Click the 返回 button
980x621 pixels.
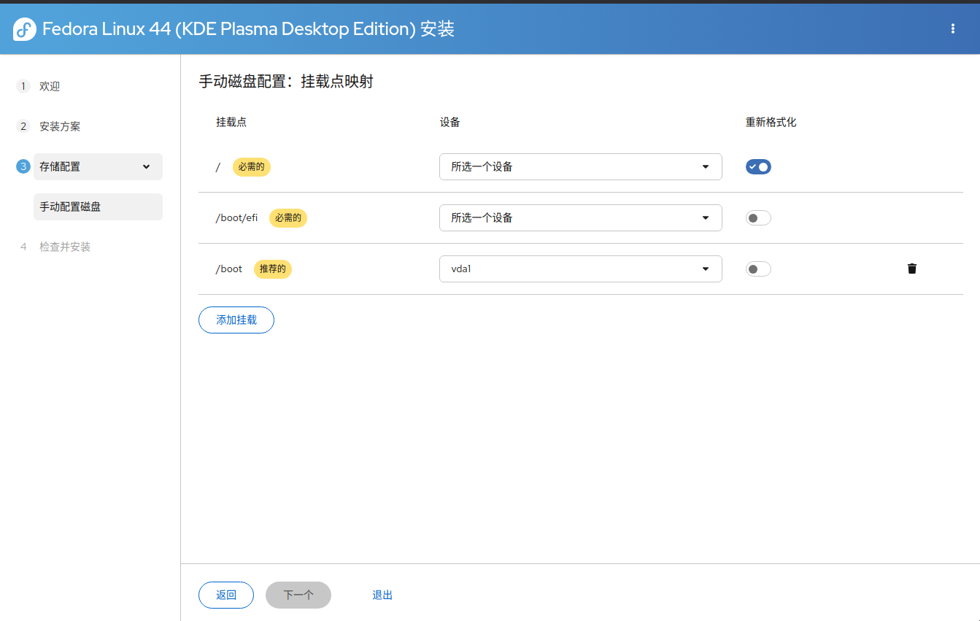(226, 595)
